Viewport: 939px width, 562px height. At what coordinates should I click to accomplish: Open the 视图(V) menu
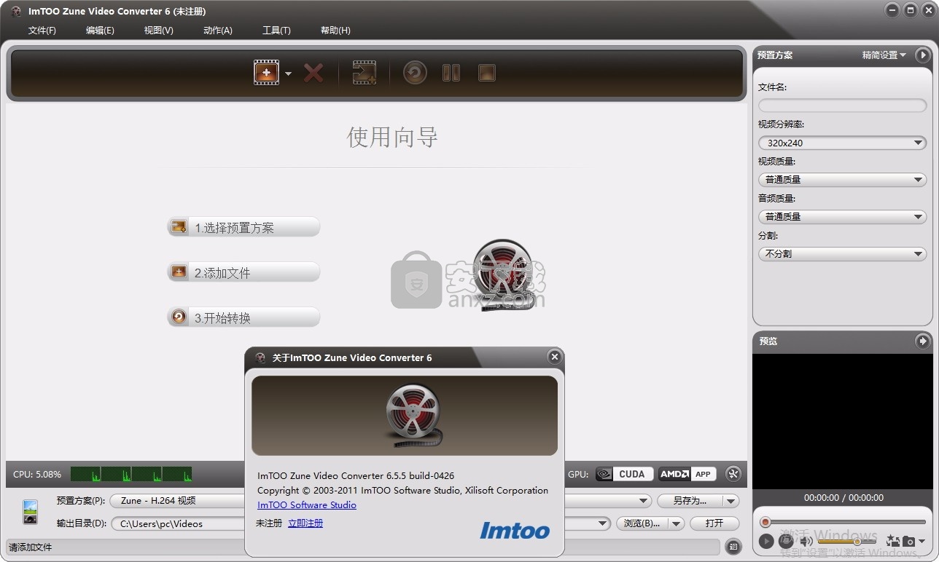159,30
